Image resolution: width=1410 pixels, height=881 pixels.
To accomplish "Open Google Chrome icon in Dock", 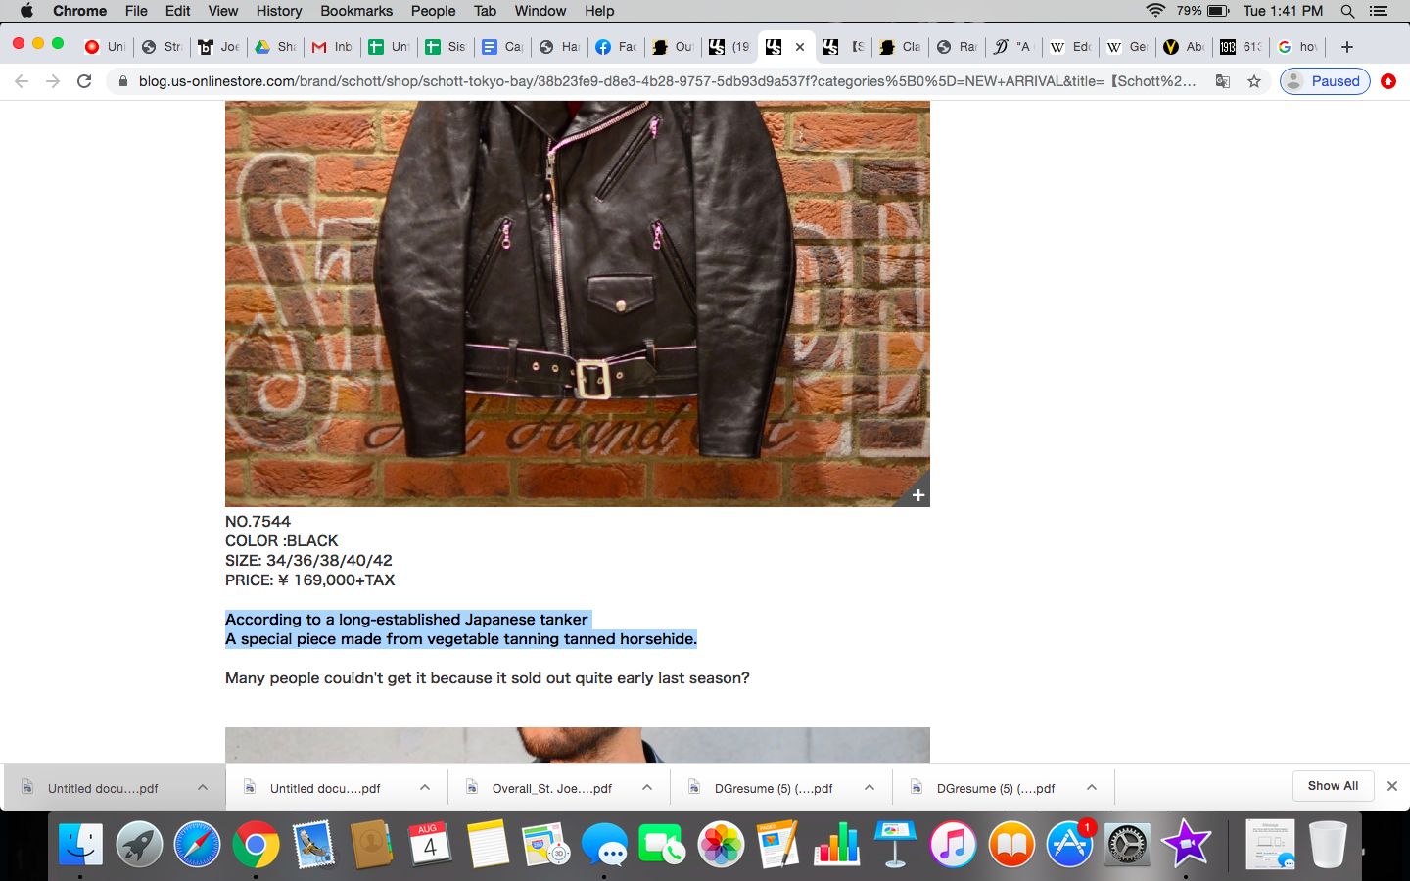I will [x=256, y=844].
